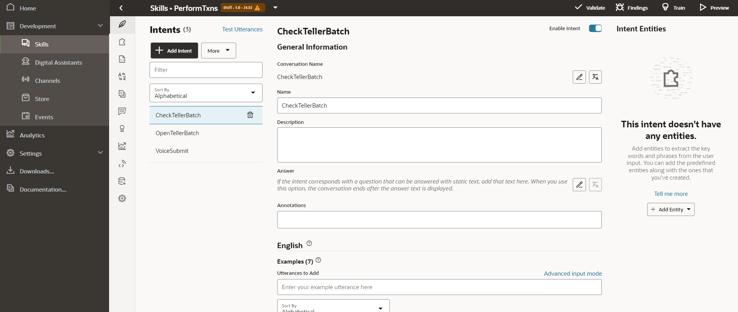Screen dimensions: 738x312
Task: Open the skill version dropdown arrow
Action: pyautogui.click(x=275, y=7)
